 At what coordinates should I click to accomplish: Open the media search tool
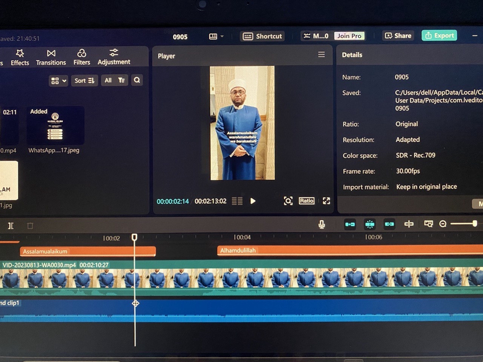click(137, 80)
